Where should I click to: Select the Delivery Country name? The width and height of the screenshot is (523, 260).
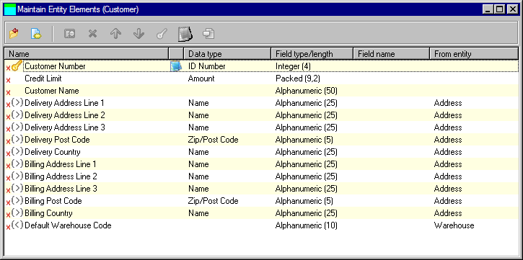click(x=53, y=152)
